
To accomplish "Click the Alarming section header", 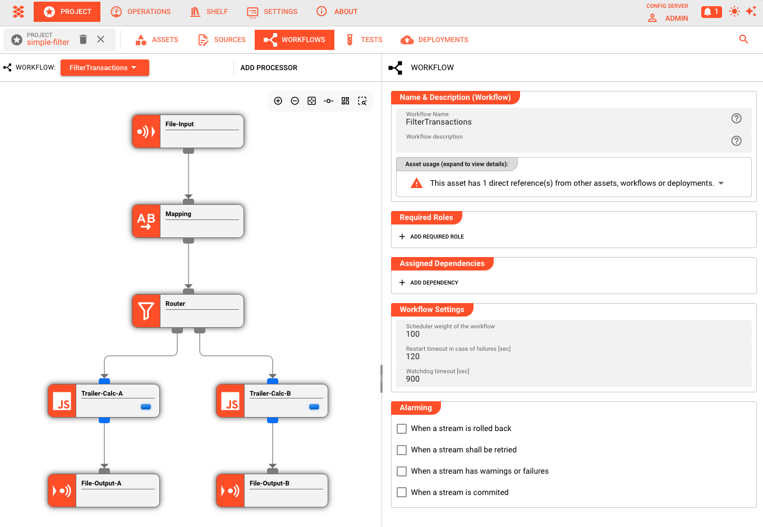I will pyautogui.click(x=416, y=407).
